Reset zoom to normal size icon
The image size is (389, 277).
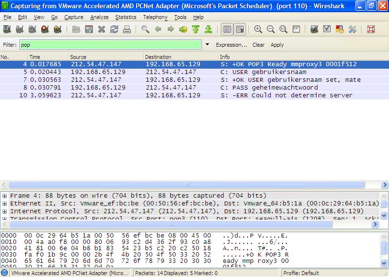tap(283, 29)
